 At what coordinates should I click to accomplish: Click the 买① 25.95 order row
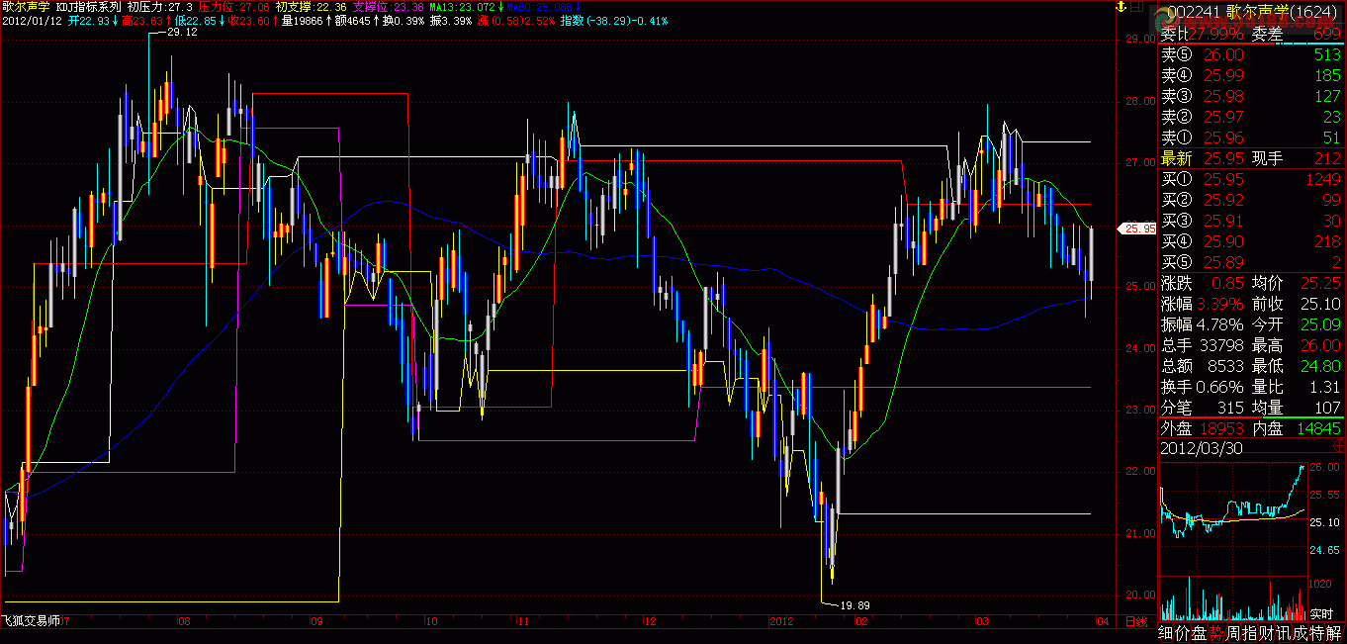point(1251,179)
